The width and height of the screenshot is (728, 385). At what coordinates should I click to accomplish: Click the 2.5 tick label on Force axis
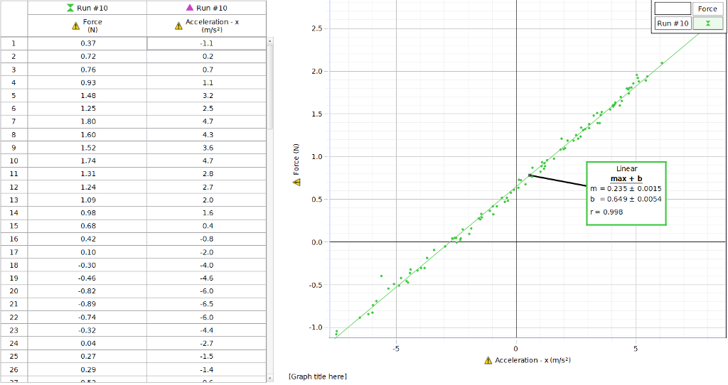click(x=316, y=28)
